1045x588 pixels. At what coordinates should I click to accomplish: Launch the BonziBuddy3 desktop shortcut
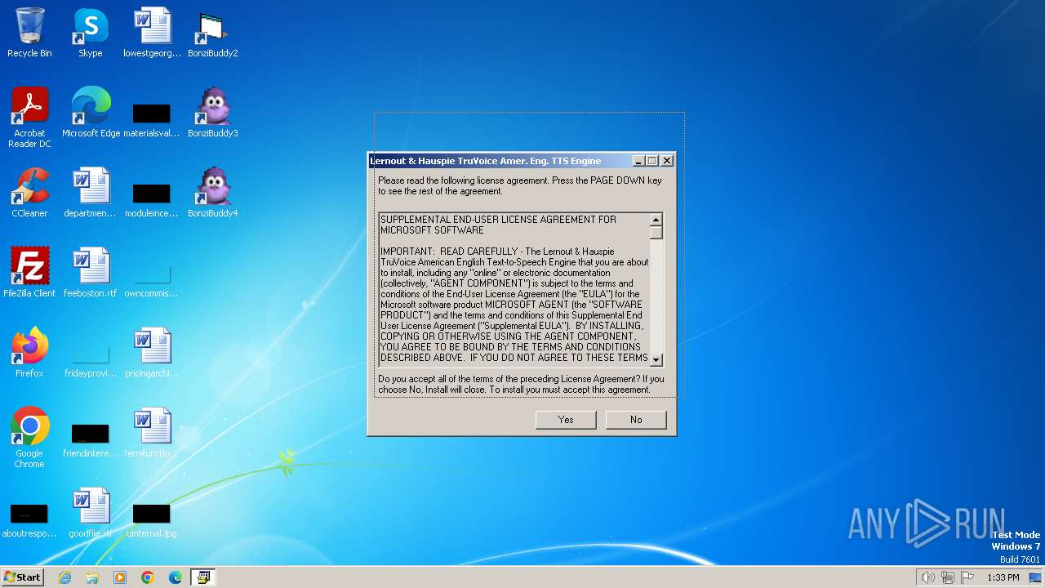pos(212,113)
